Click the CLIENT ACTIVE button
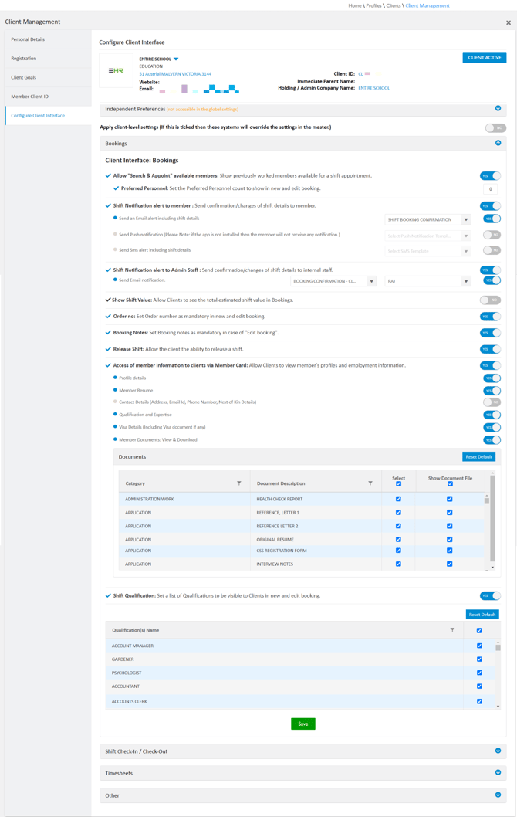 (484, 58)
